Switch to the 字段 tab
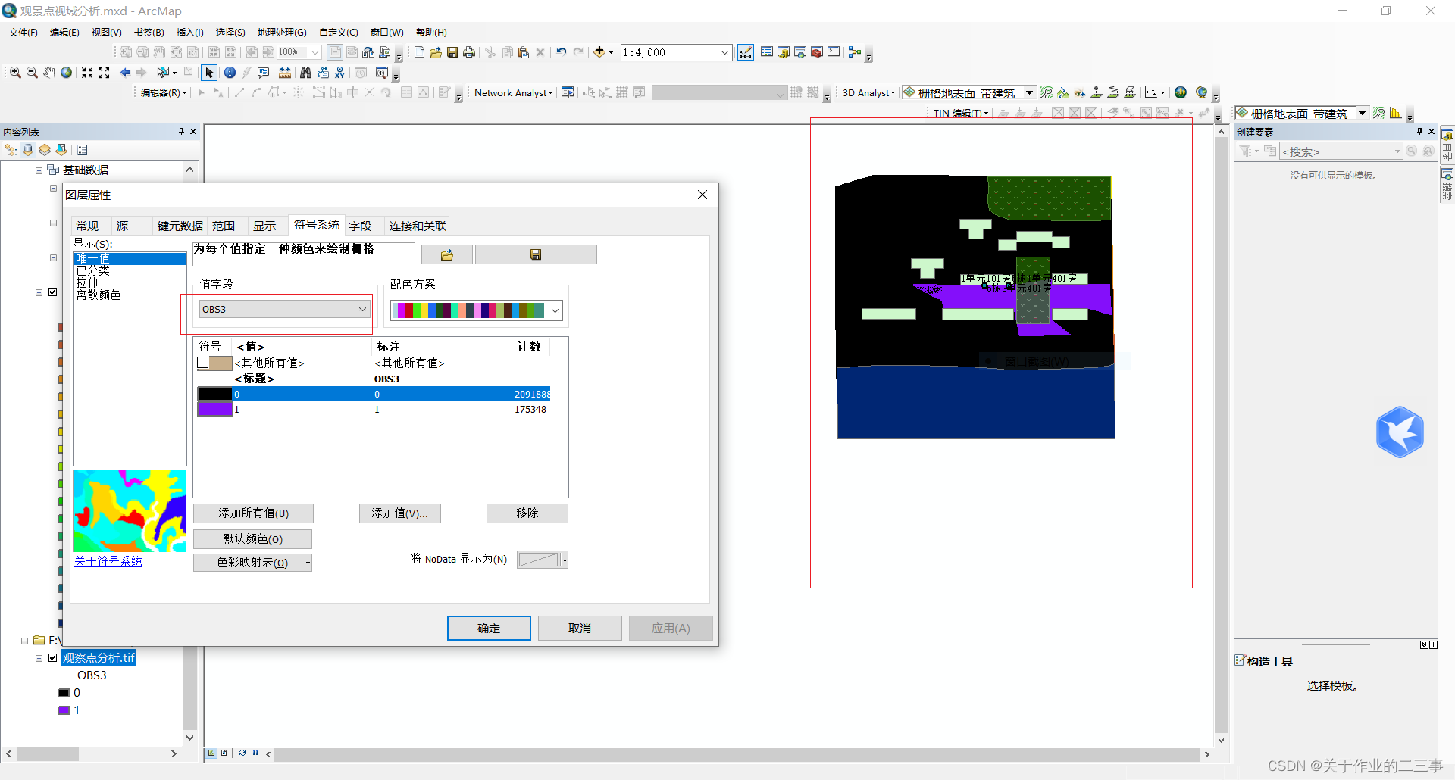 (x=360, y=226)
